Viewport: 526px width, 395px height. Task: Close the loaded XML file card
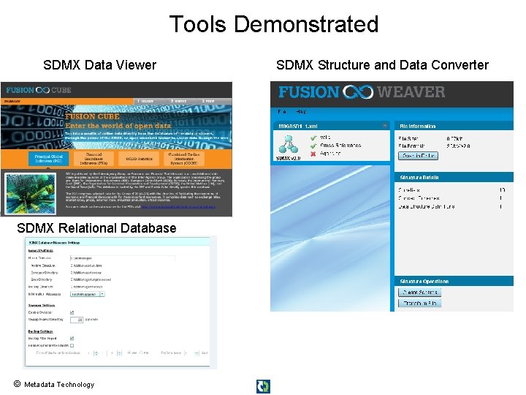[x=385, y=126]
